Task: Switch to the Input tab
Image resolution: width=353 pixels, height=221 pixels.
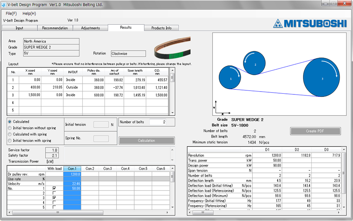Action: tap(19, 28)
